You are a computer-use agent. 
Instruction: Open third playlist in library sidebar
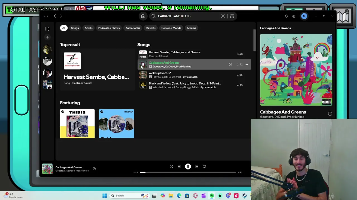point(47,73)
